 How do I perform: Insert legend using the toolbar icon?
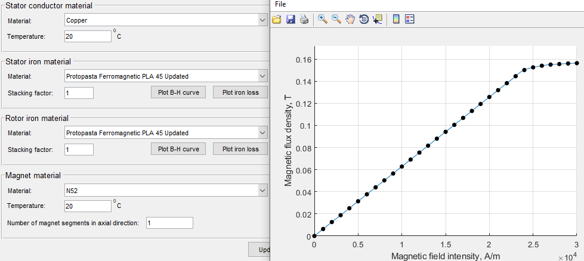pos(409,19)
